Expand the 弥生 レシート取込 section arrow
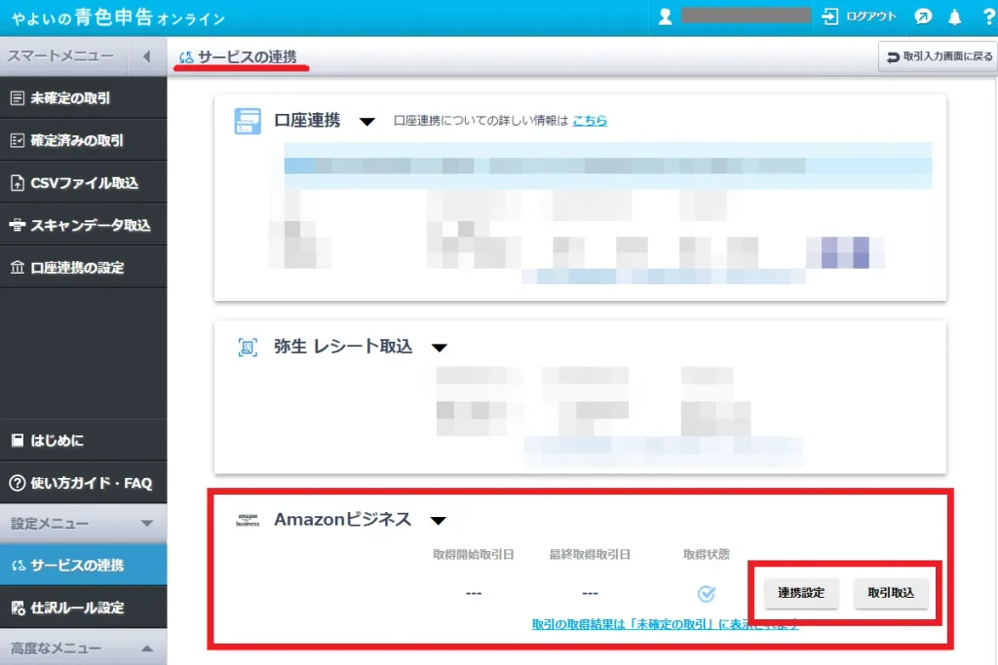Screen dimensions: 998x665 coord(440,348)
